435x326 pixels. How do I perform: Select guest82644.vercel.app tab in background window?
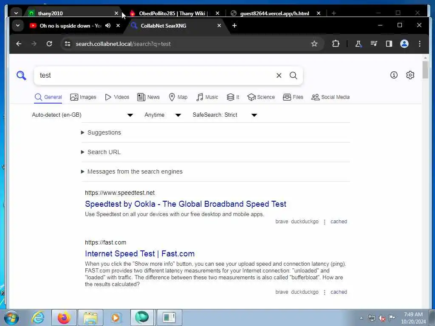pyautogui.click(x=275, y=13)
